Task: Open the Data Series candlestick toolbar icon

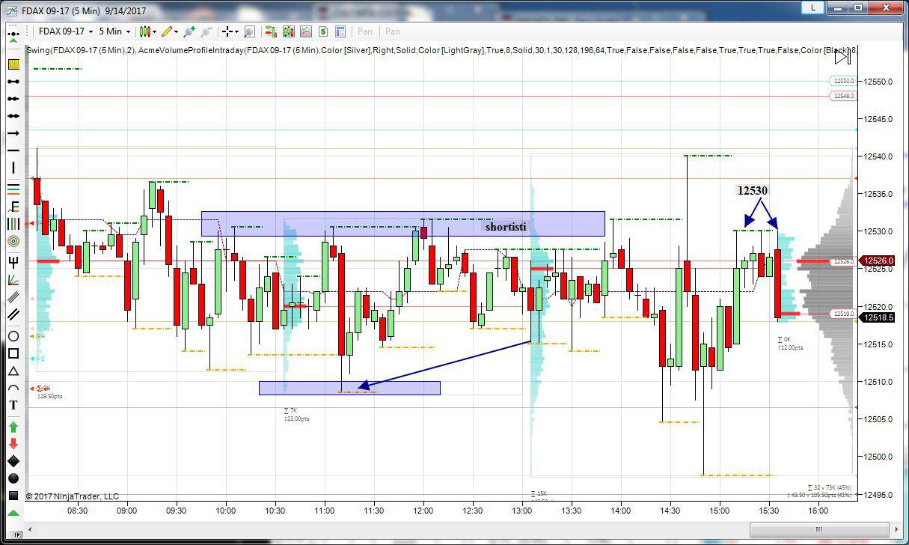Action: [288, 31]
